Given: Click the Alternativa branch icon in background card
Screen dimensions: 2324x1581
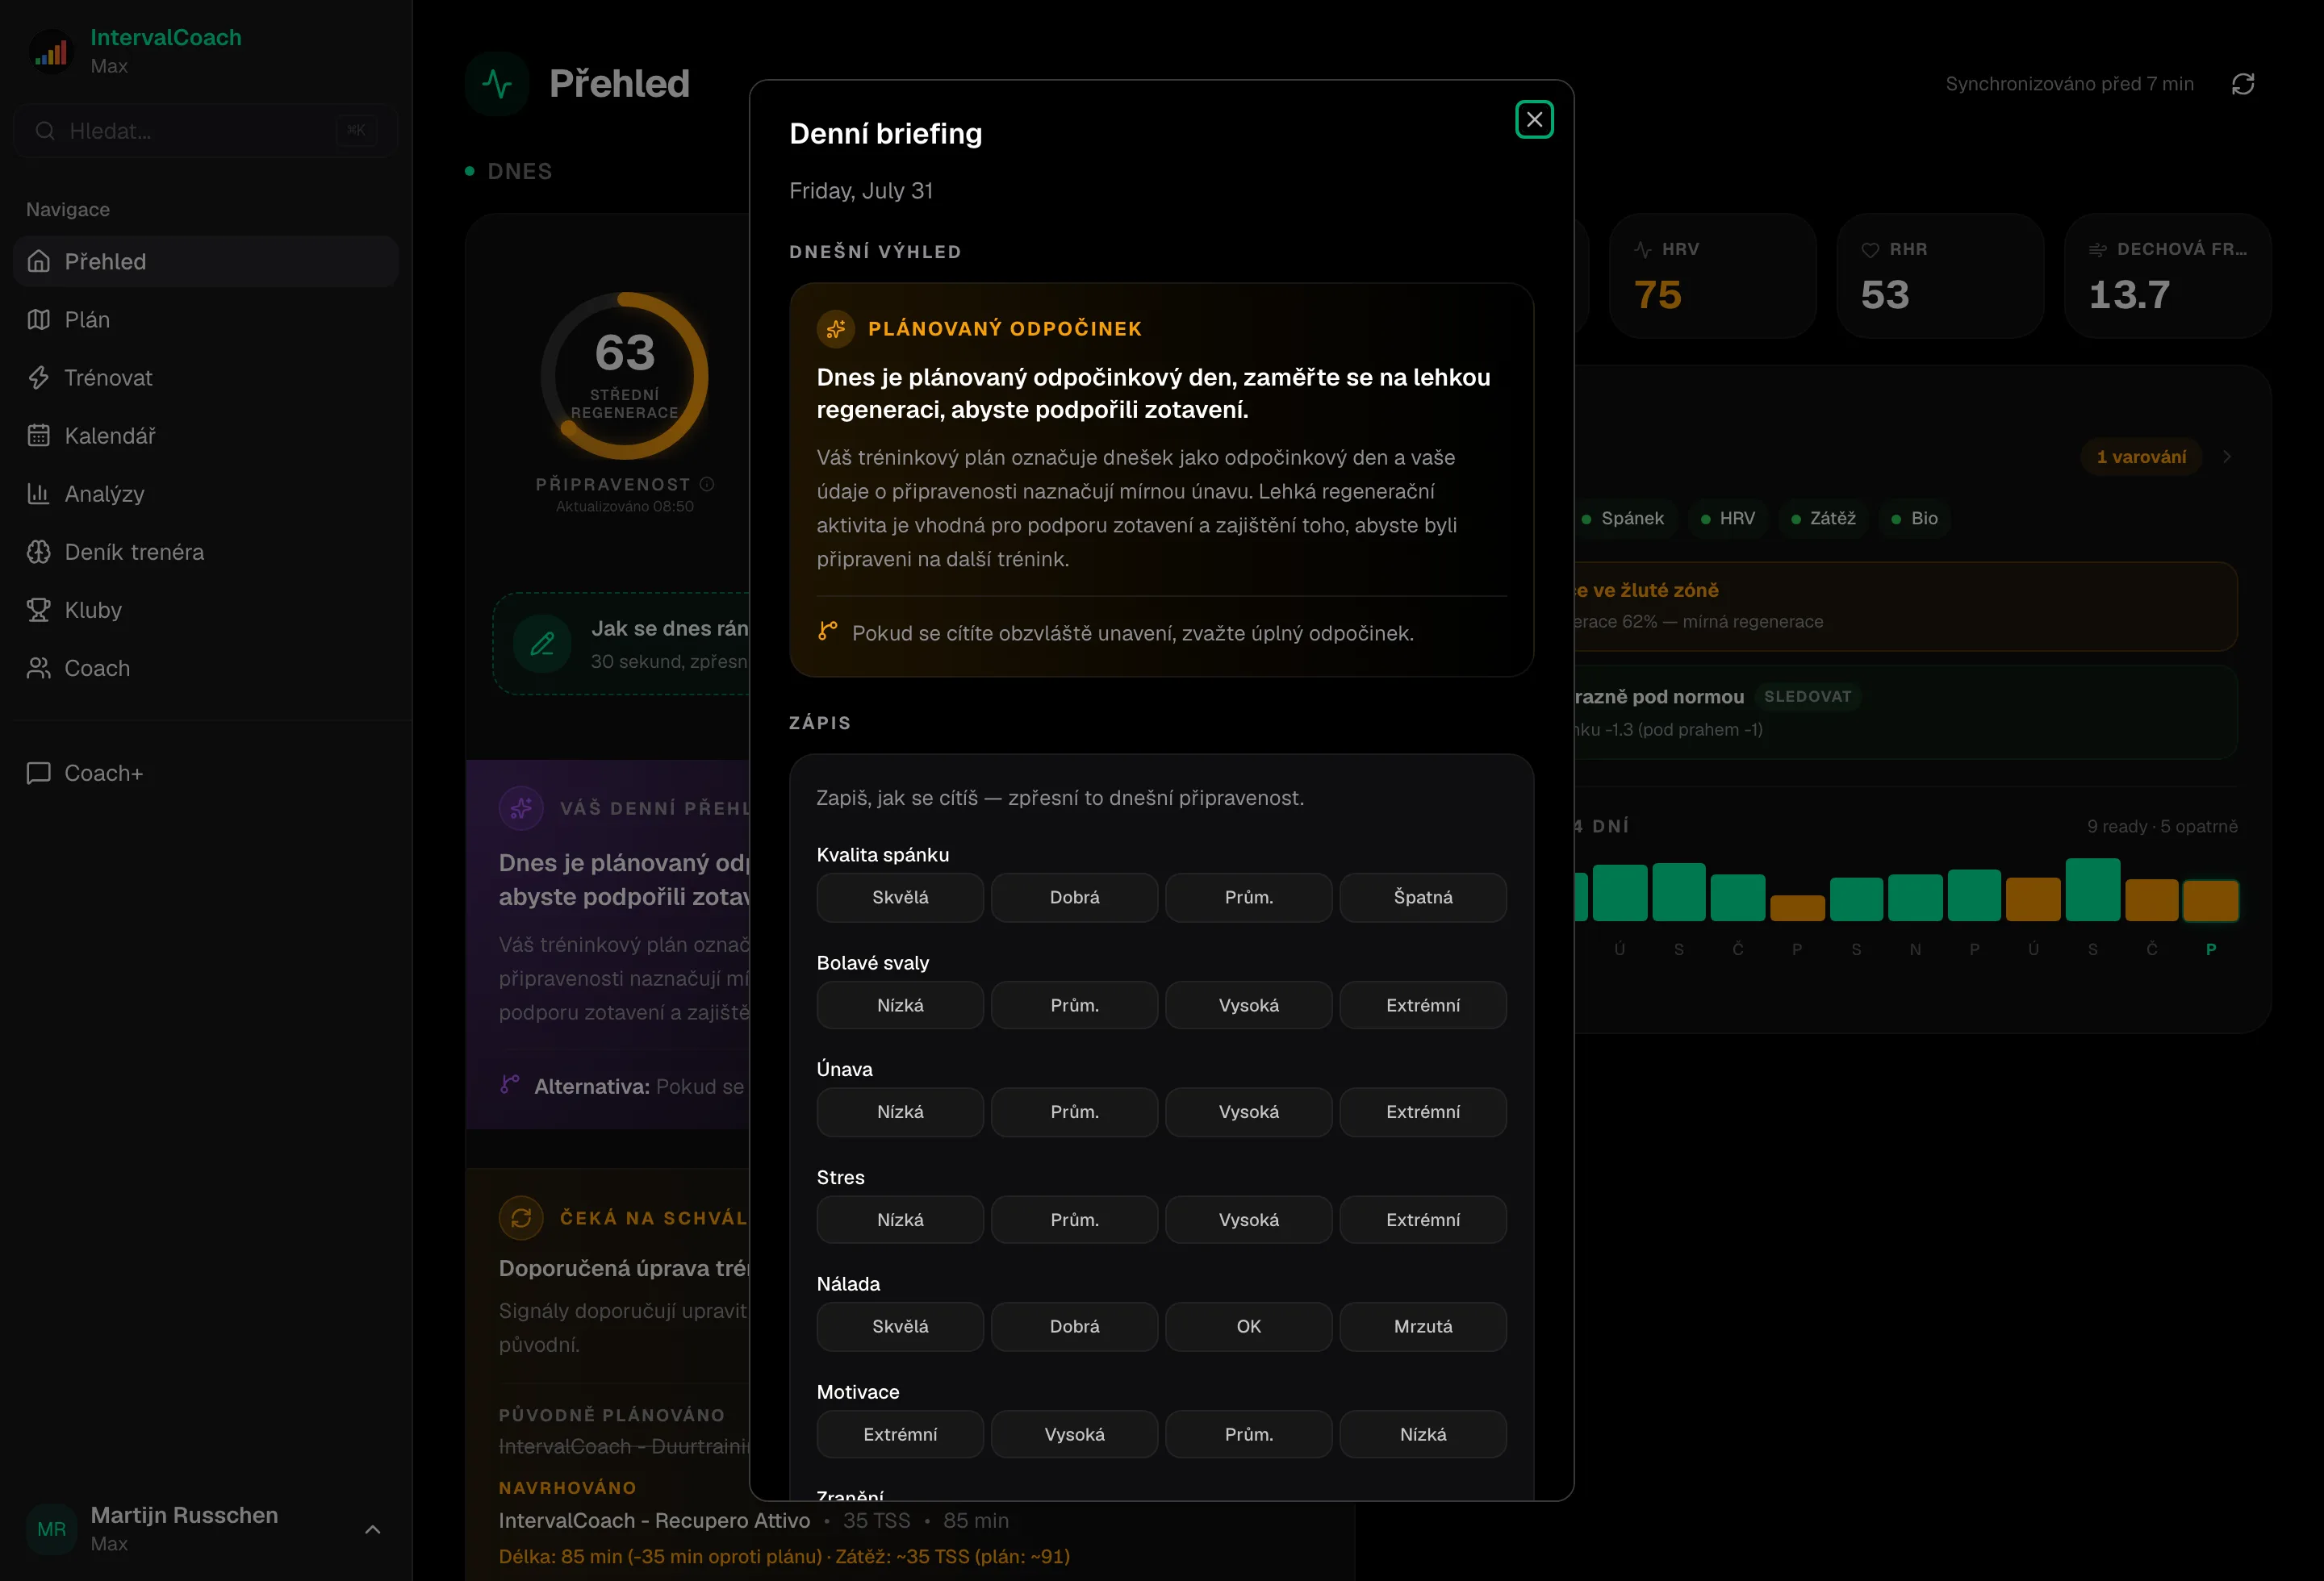Looking at the screenshot, I should tap(510, 1084).
